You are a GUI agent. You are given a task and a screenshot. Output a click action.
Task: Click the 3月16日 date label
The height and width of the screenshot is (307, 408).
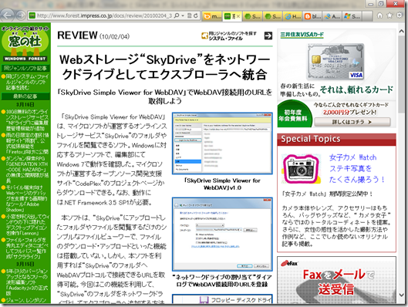tap(25, 105)
